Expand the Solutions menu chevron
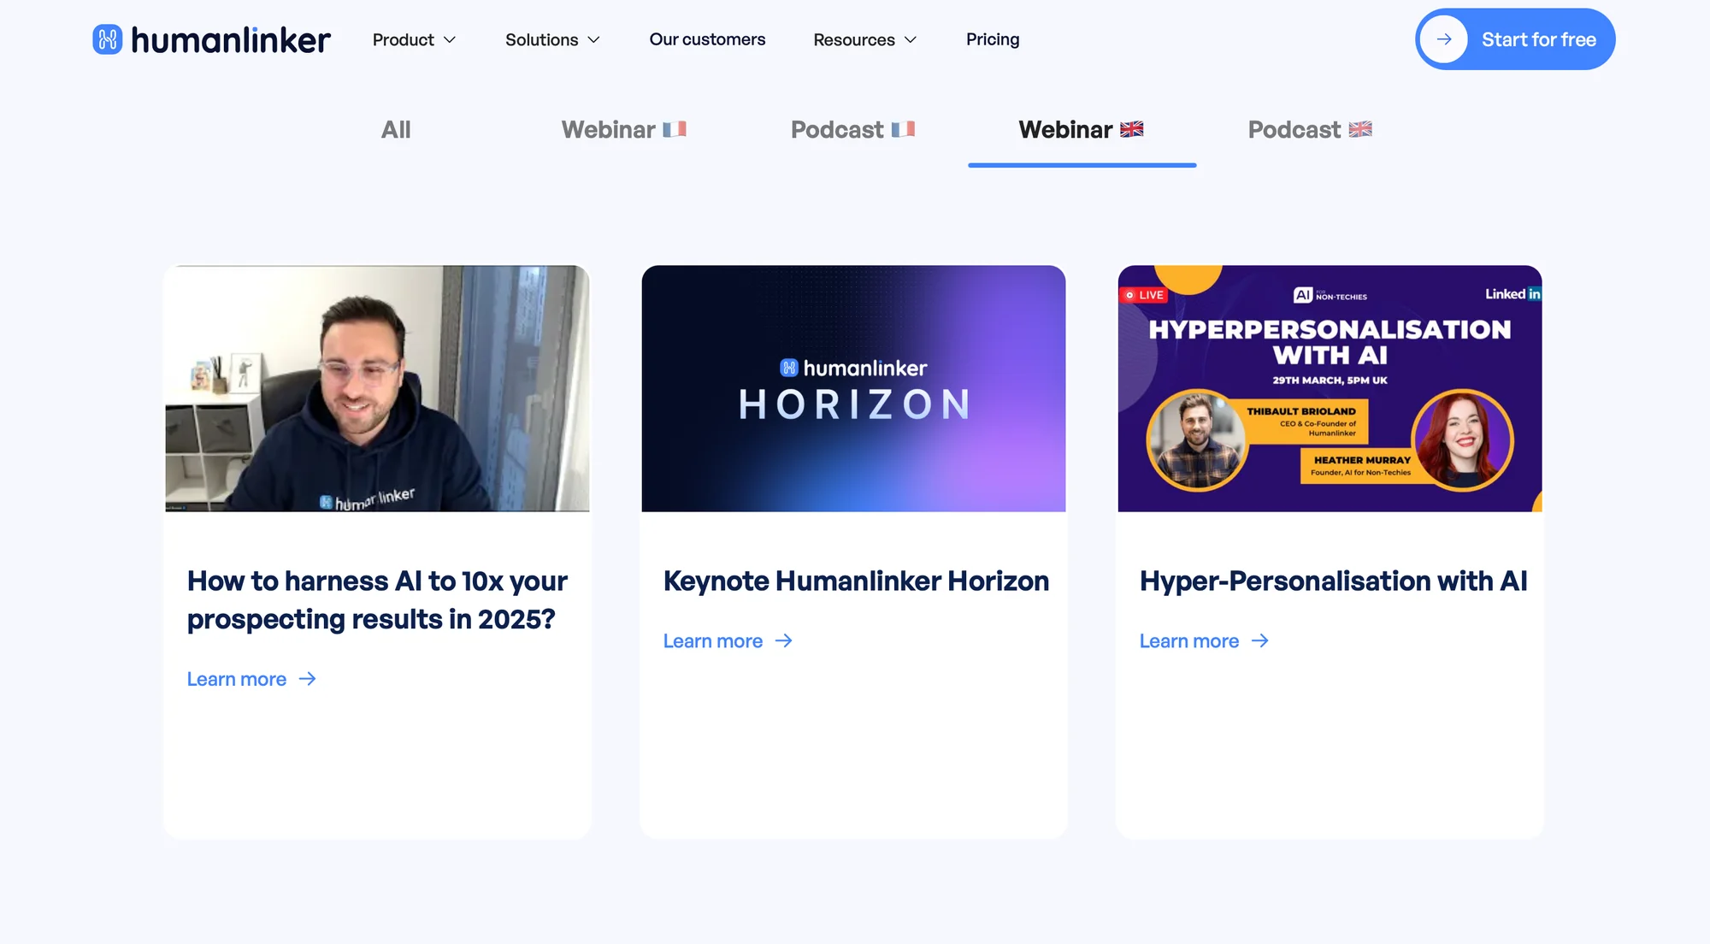The height and width of the screenshot is (944, 1710). (x=594, y=40)
